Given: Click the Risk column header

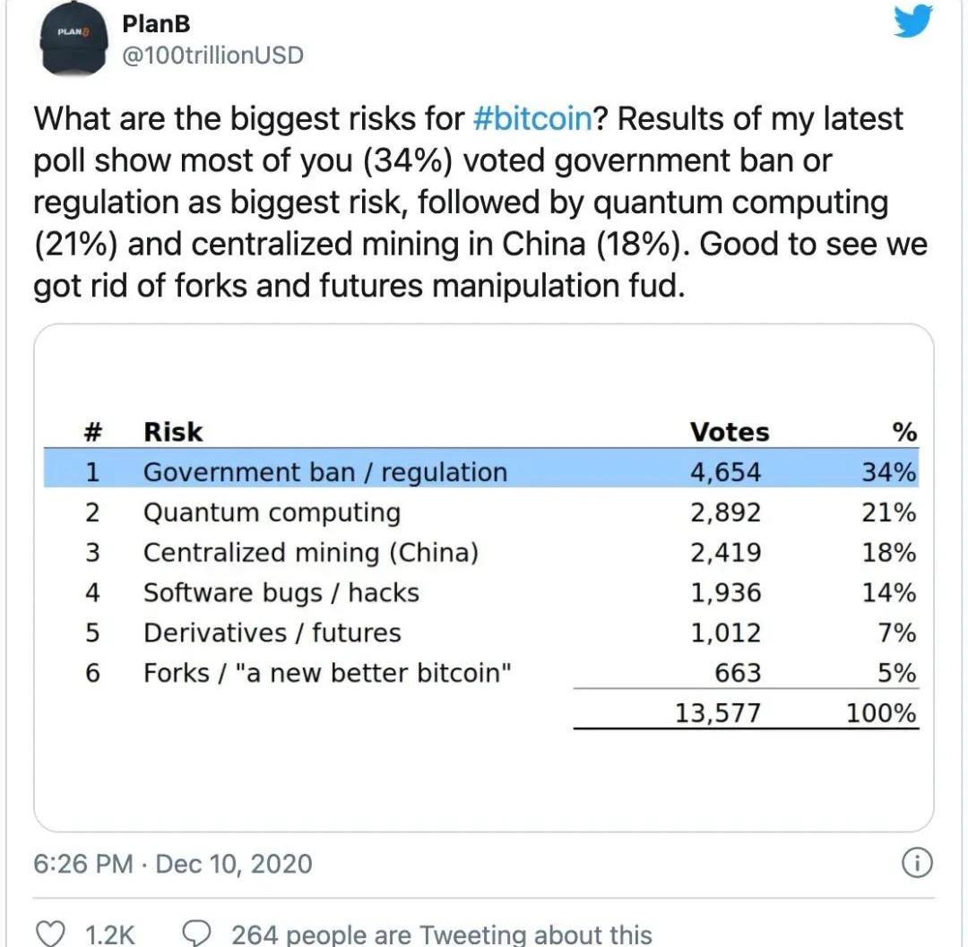Looking at the screenshot, I should click(173, 432).
